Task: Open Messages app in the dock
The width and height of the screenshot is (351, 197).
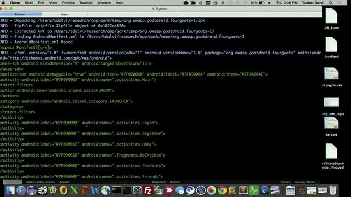Action: [180, 190]
